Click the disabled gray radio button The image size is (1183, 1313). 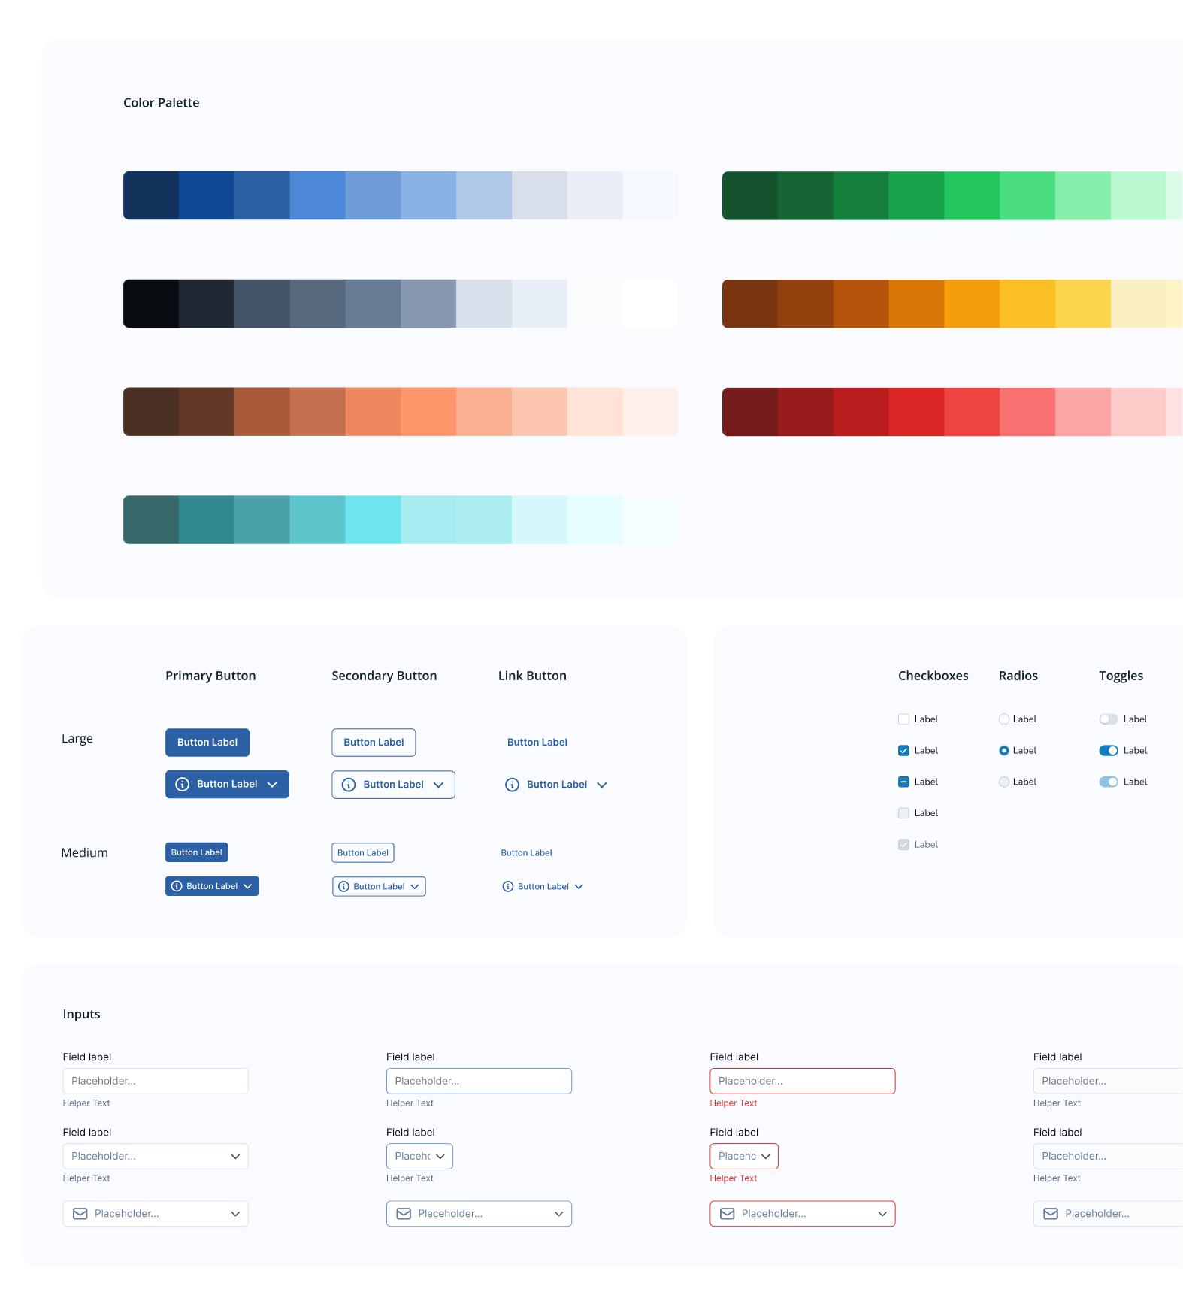1004,782
